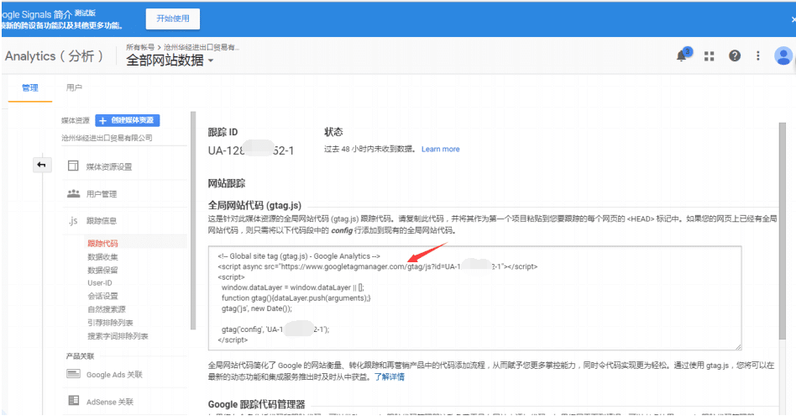The width and height of the screenshot is (796, 416).
Task: Open the 了解详情 link
Action: click(x=390, y=377)
